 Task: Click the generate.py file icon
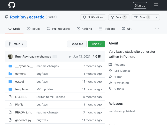(10, 120)
